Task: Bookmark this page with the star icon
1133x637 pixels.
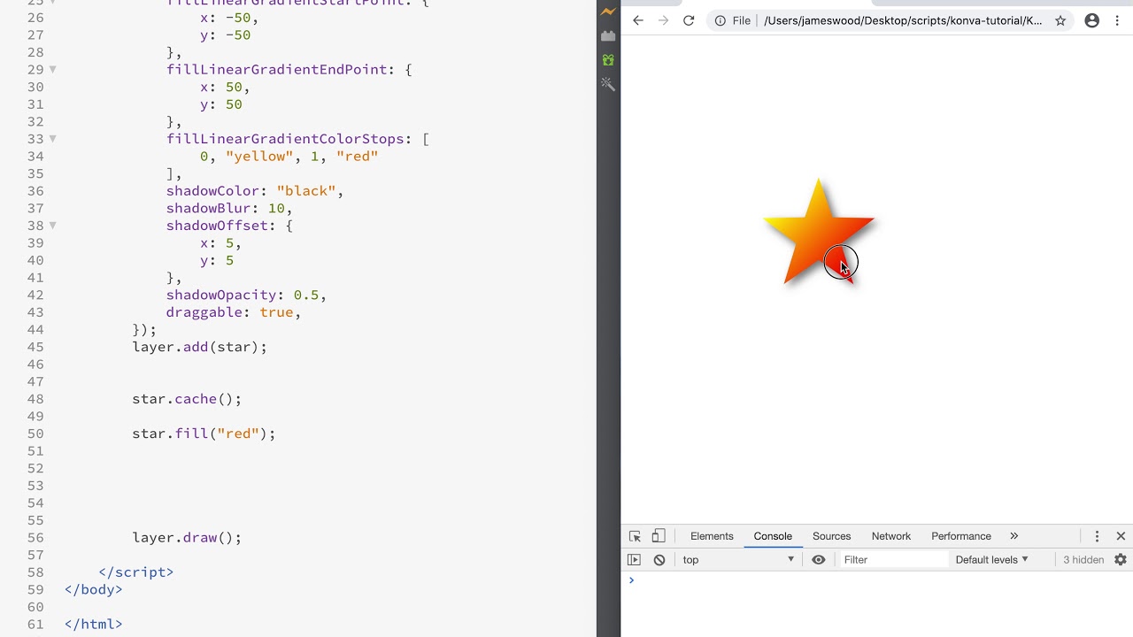Action: 1060,20
